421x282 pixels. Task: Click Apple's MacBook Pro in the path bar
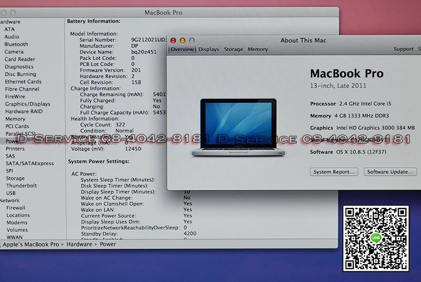(x=31, y=245)
